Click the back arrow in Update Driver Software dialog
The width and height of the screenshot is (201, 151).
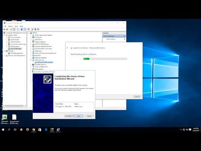[x=67, y=48]
